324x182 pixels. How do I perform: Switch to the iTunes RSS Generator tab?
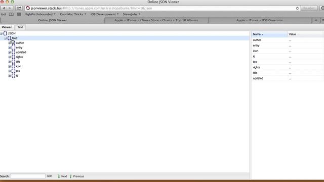[x=260, y=20]
